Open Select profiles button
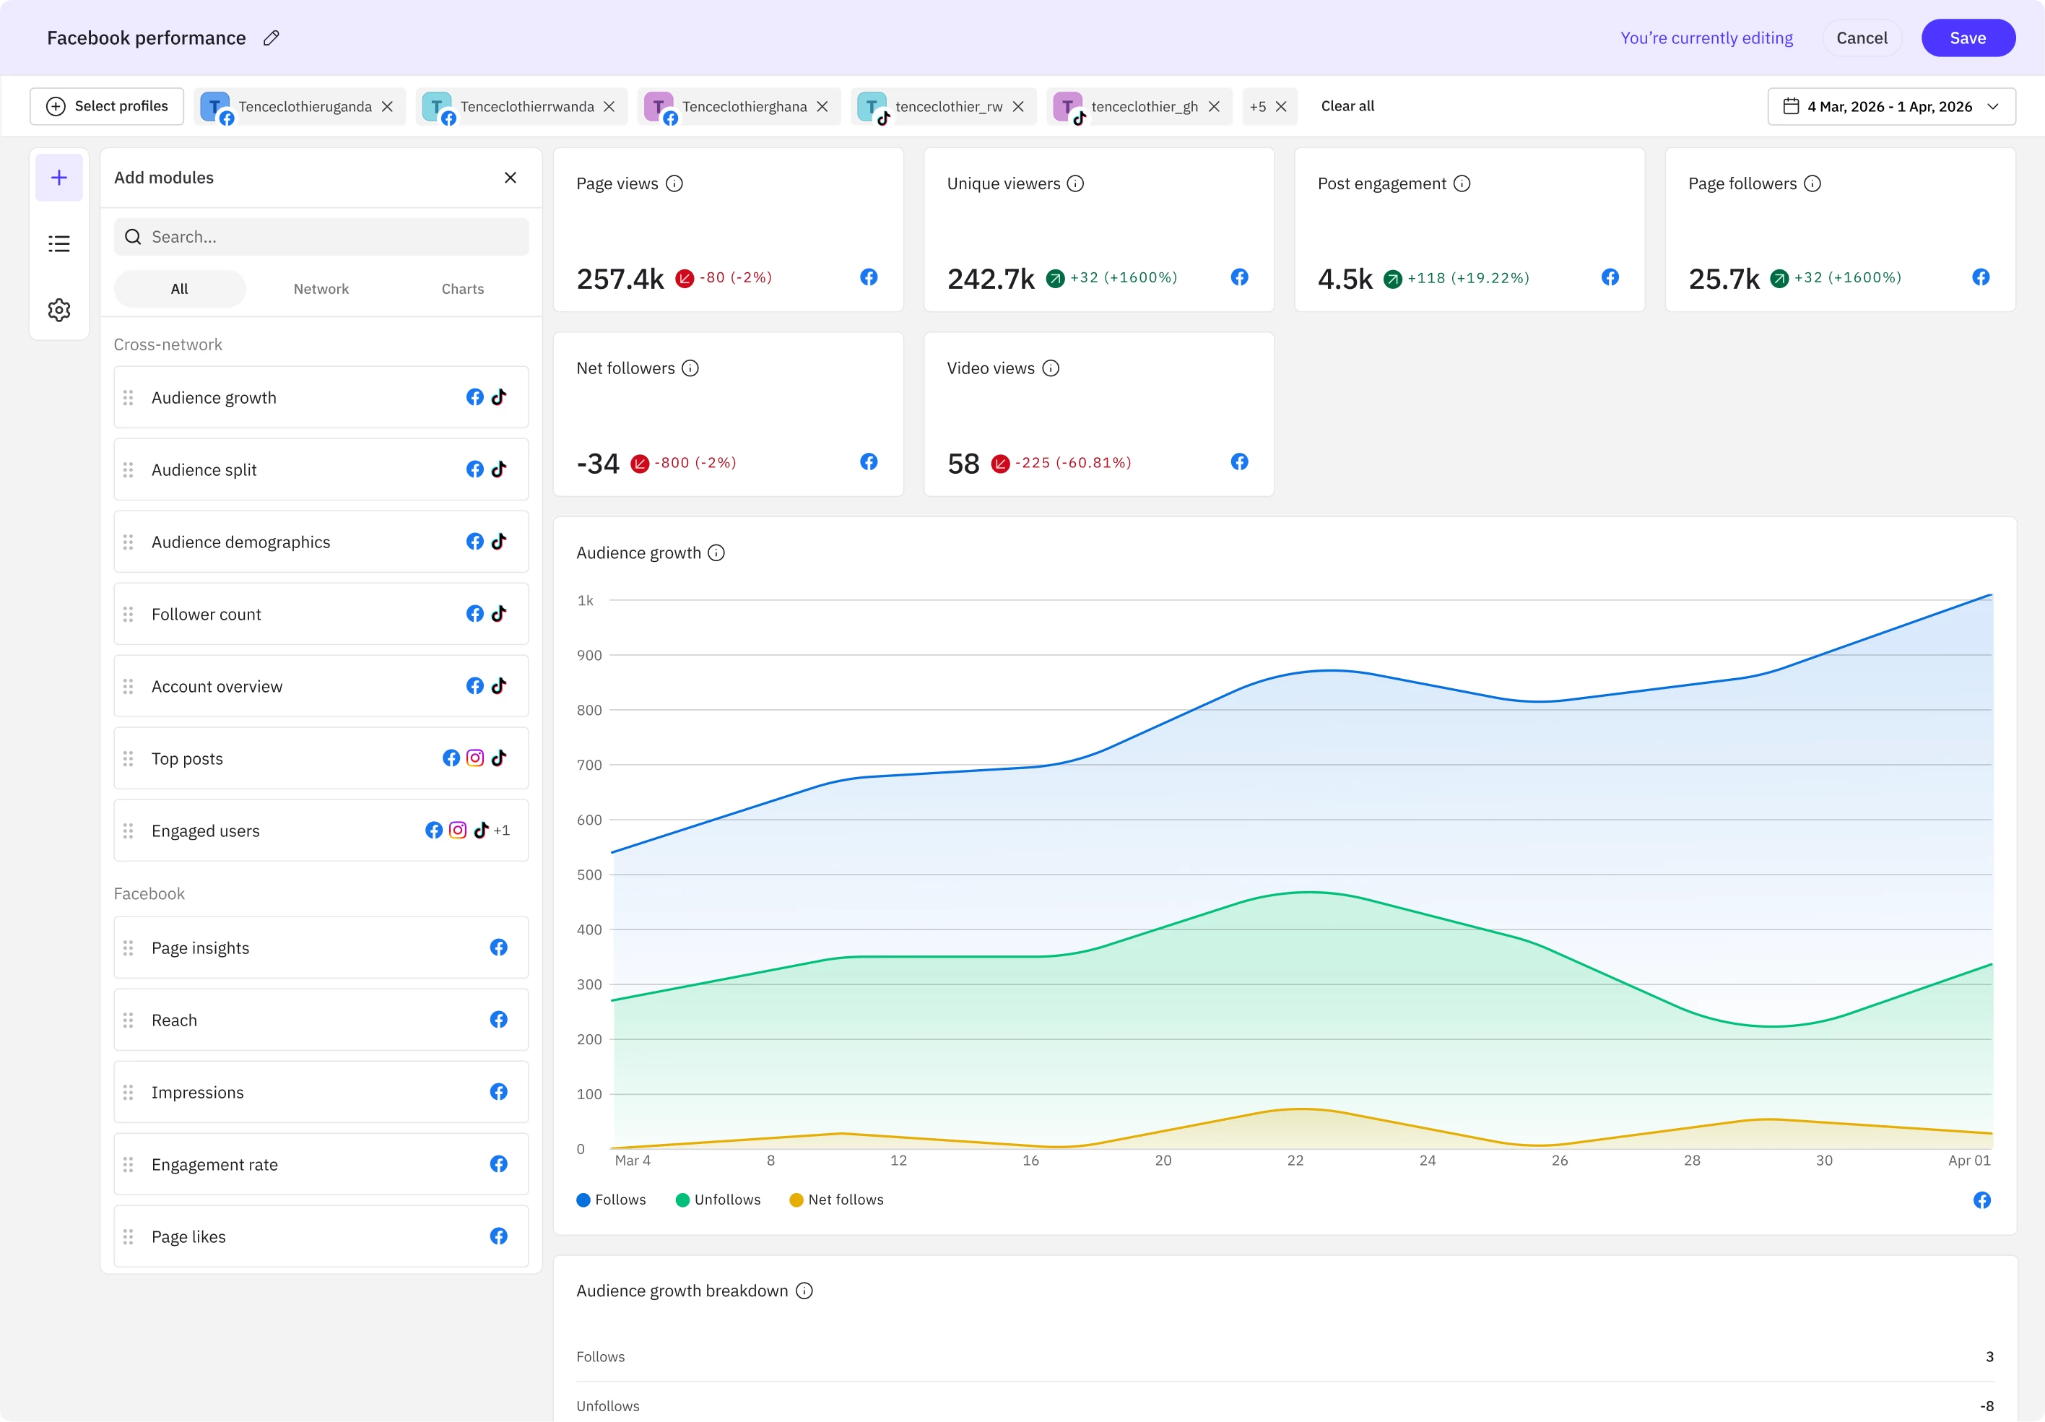Image resolution: width=2045 pixels, height=1422 pixels. [107, 106]
